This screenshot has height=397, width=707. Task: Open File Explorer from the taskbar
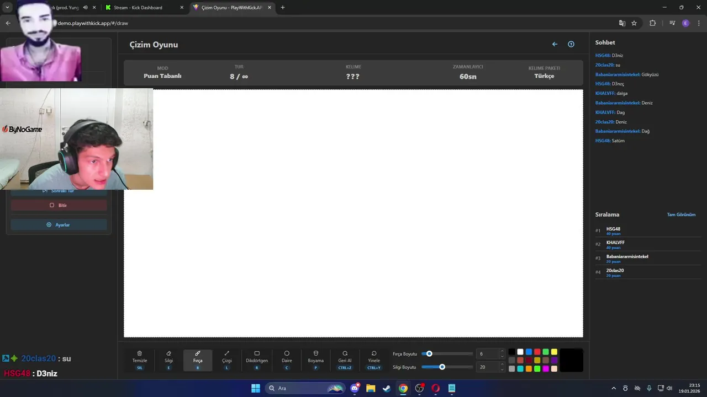pos(371,388)
